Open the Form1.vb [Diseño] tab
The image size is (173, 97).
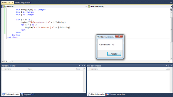coord(22,2)
